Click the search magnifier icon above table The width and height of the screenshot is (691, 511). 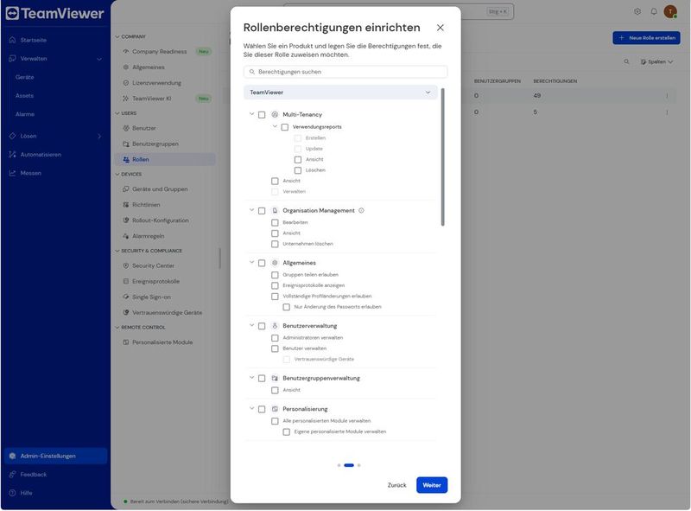(627, 61)
